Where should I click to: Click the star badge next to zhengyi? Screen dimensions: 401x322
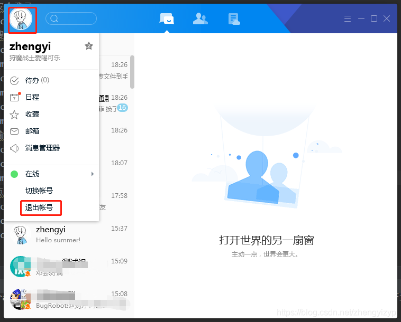click(89, 46)
